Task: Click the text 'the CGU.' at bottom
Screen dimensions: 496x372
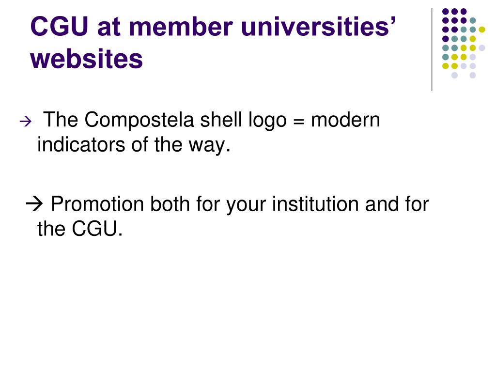Action: (80, 229)
